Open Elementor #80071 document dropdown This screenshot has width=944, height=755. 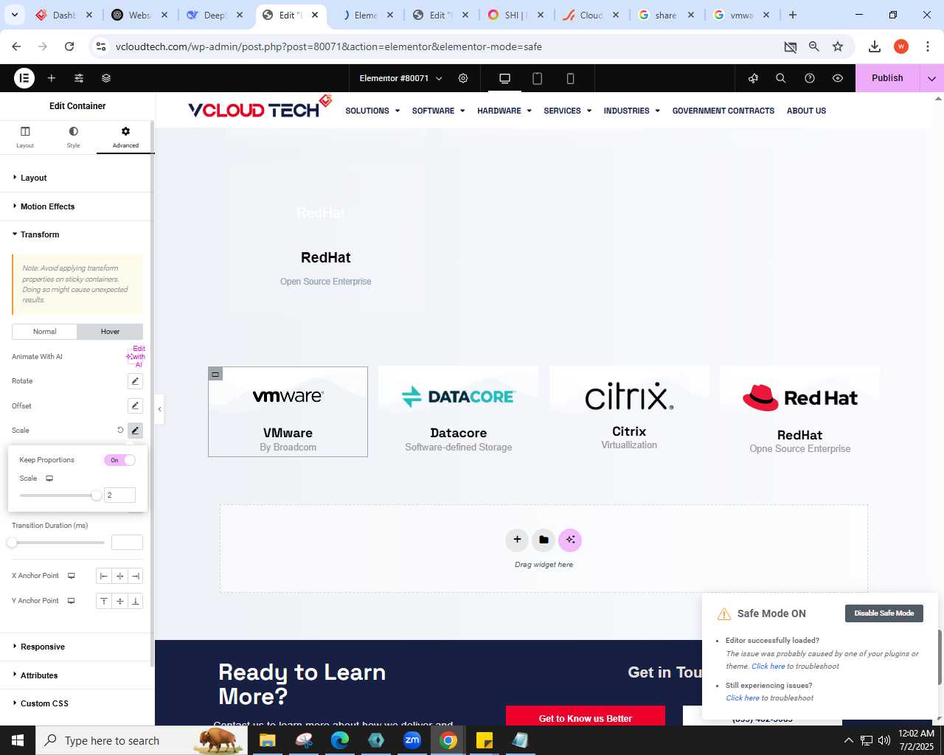pyautogui.click(x=400, y=78)
